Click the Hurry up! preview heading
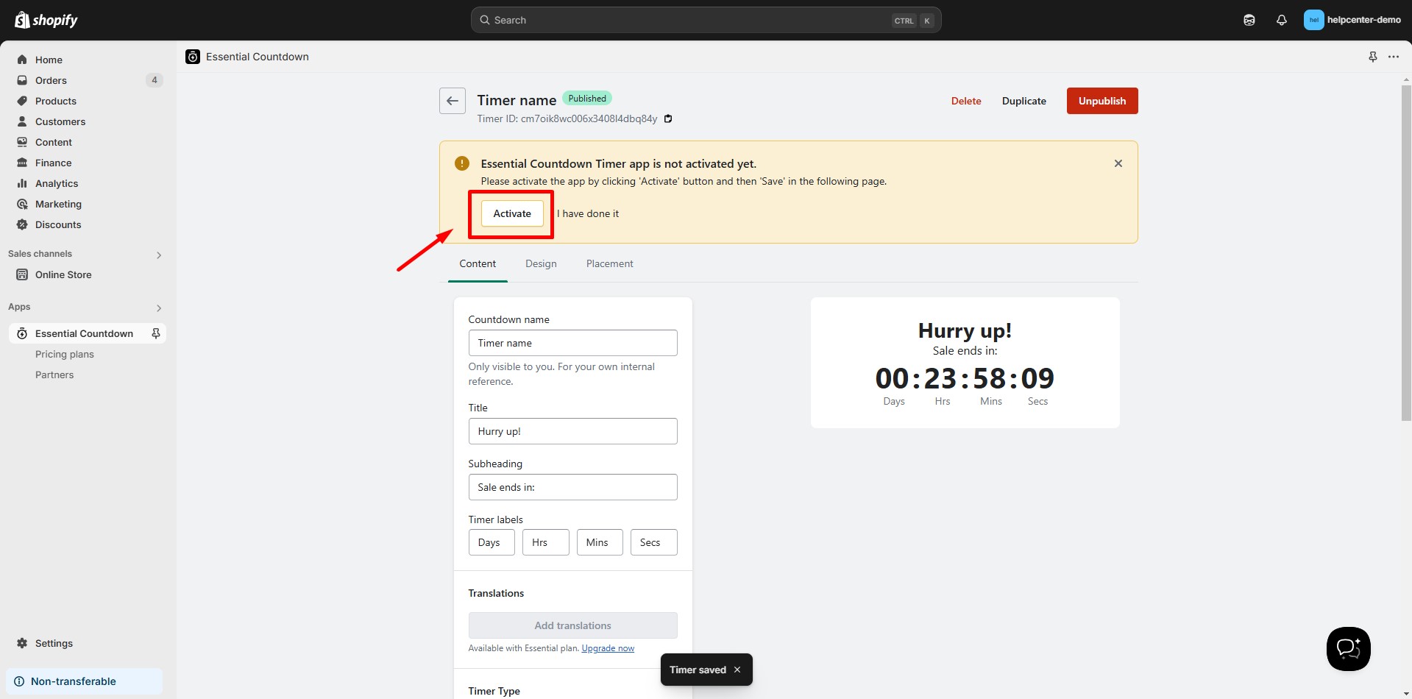This screenshot has width=1412, height=699. [965, 331]
